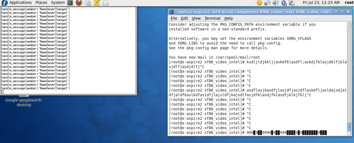Open the Places menu

click(x=41, y=2)
